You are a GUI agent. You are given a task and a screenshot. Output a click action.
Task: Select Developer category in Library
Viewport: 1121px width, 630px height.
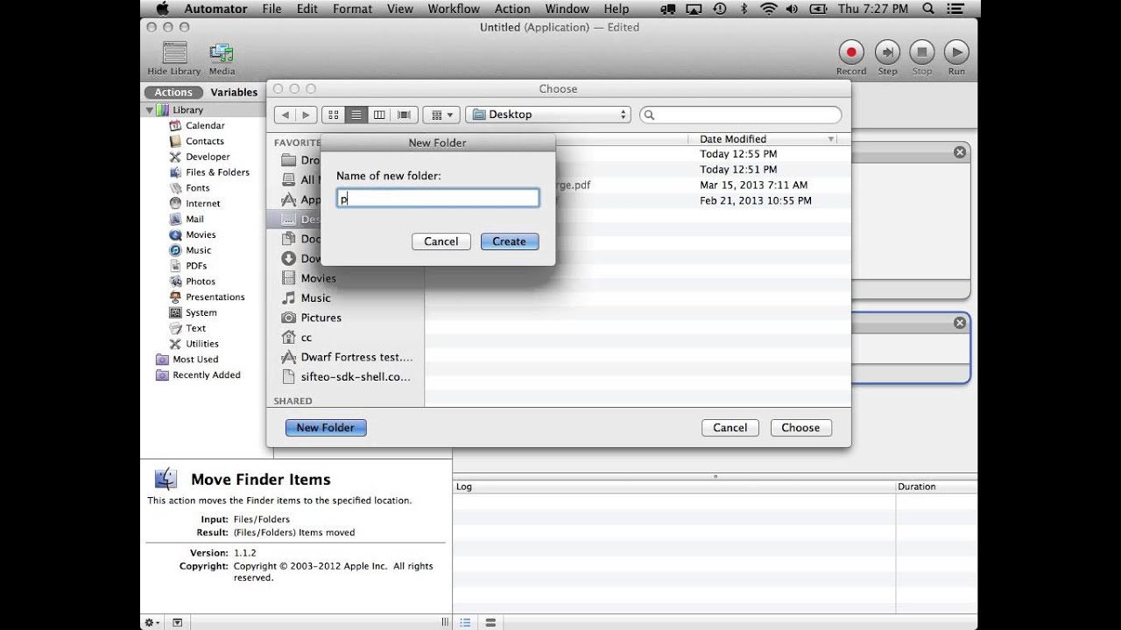(208, 157)
